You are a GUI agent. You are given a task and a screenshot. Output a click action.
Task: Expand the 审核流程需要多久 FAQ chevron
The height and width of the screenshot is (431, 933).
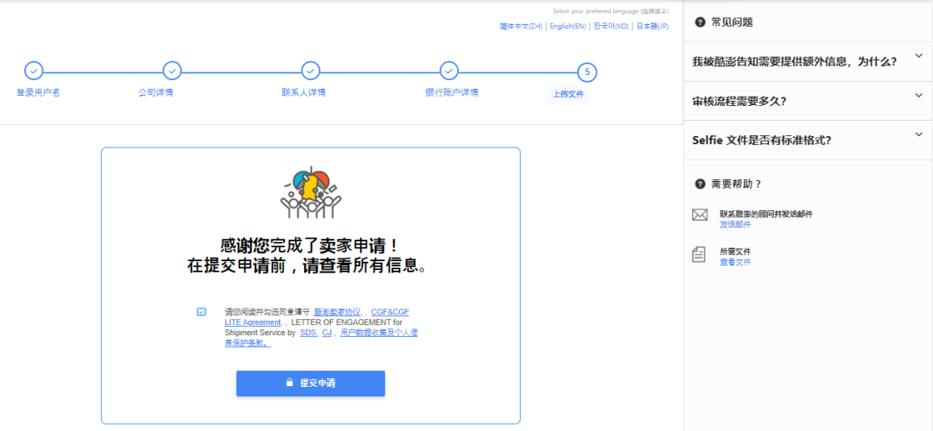click(x=918, y=95)
